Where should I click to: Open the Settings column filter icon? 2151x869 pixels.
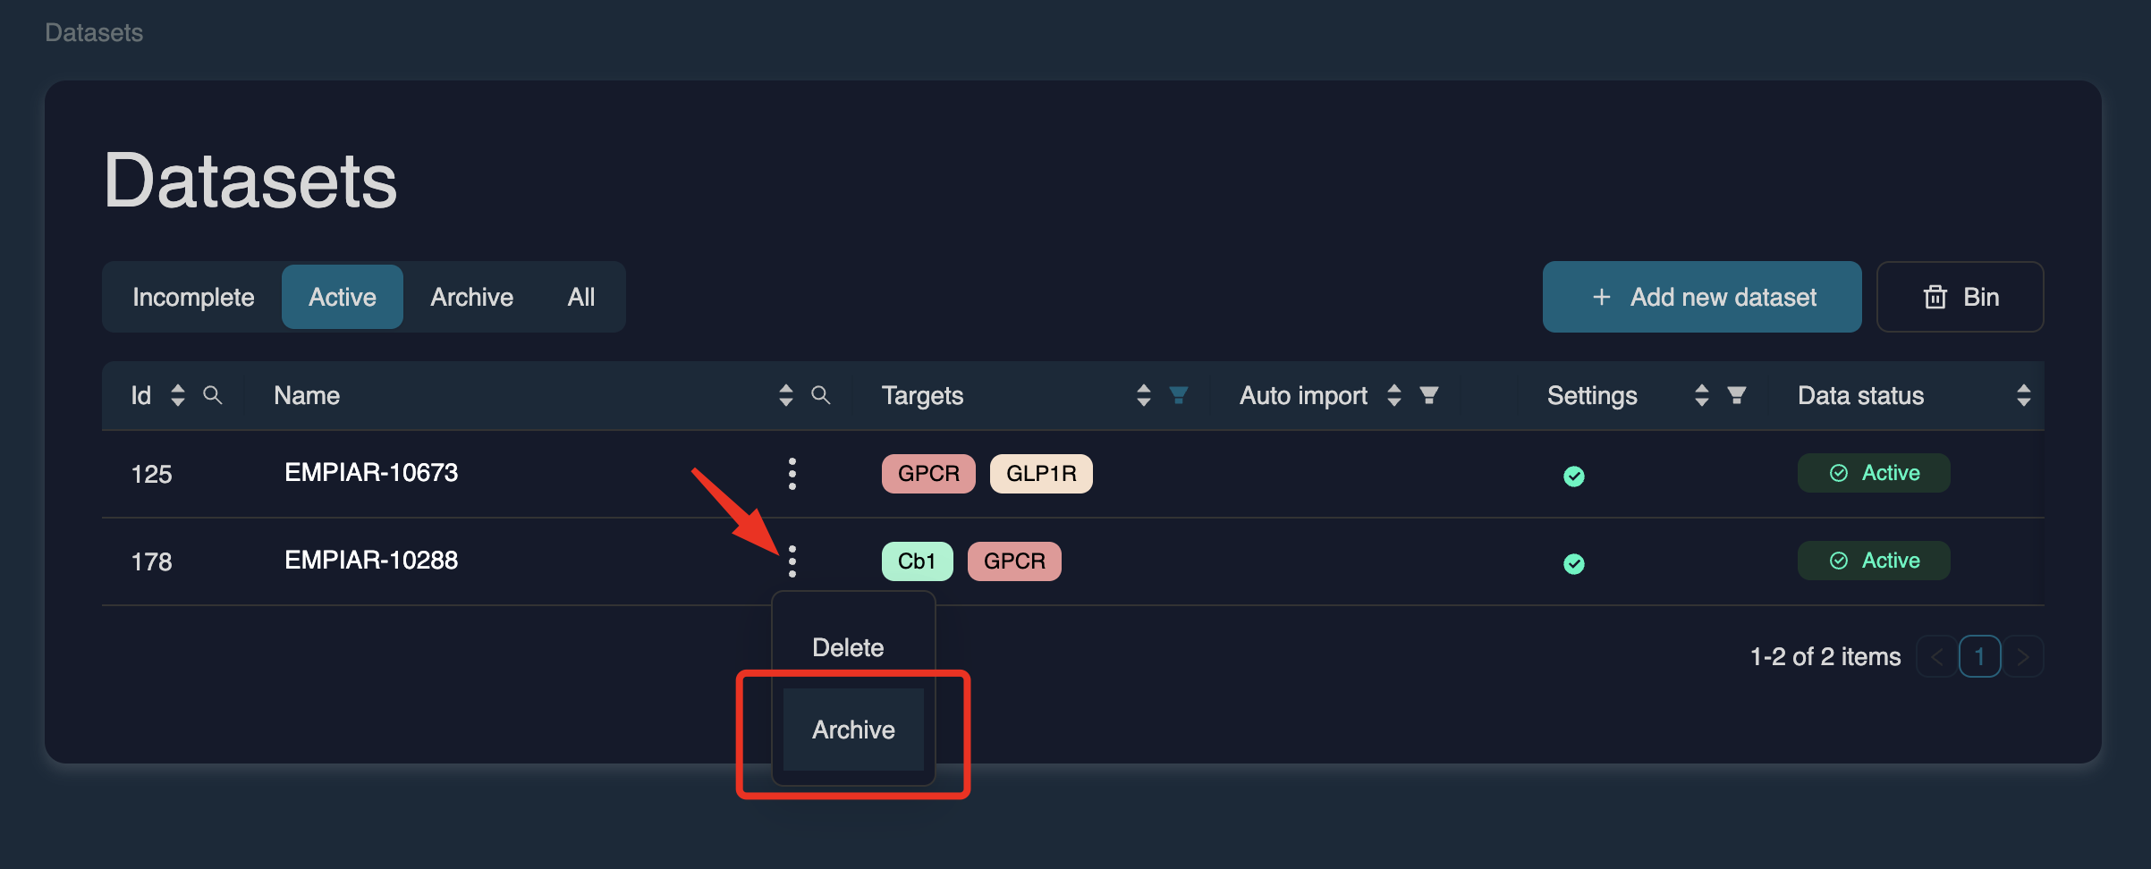click(1736, 395)
